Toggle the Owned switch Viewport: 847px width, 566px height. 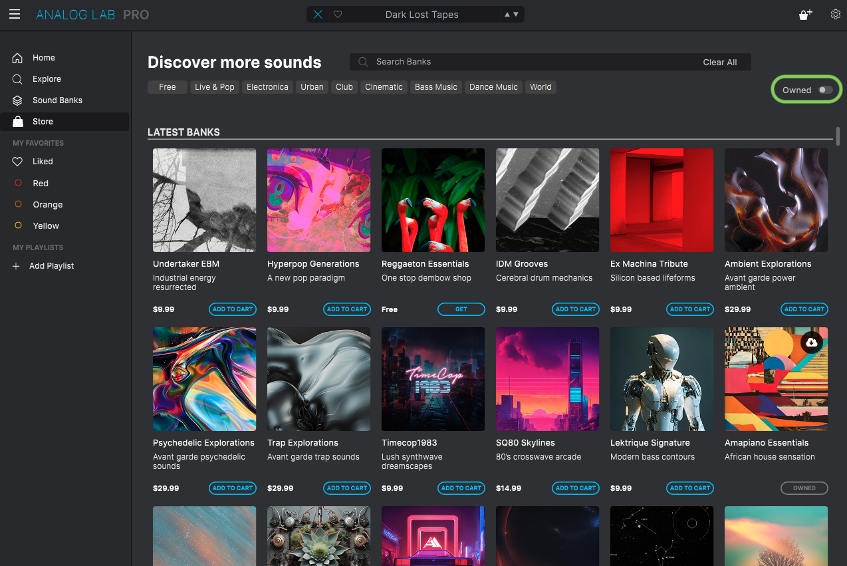point(825,90)
